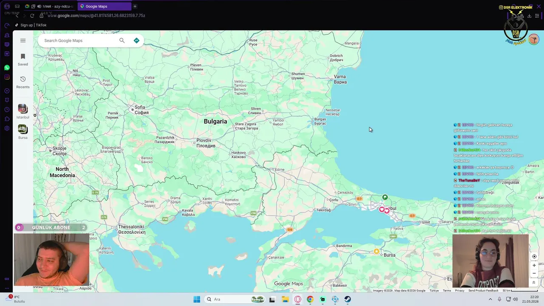
Task: Click the Skopje city label
Action: [59, 151]
